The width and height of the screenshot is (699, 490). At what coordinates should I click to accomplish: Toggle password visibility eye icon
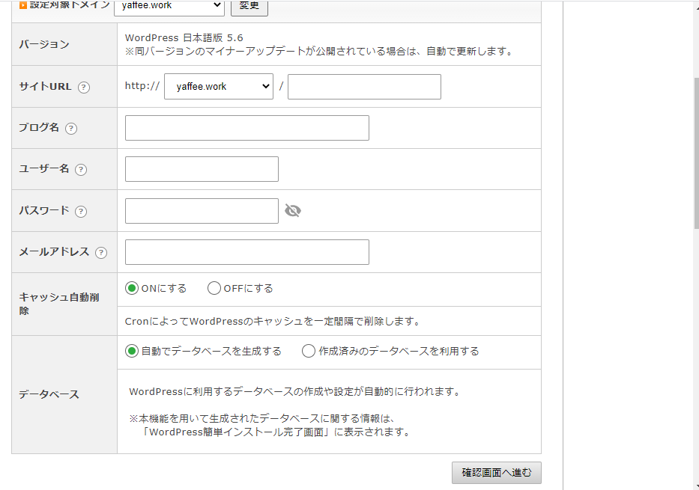(293, 211)
